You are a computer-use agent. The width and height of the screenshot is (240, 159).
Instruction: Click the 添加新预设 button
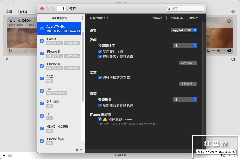[x=61, y=18]
